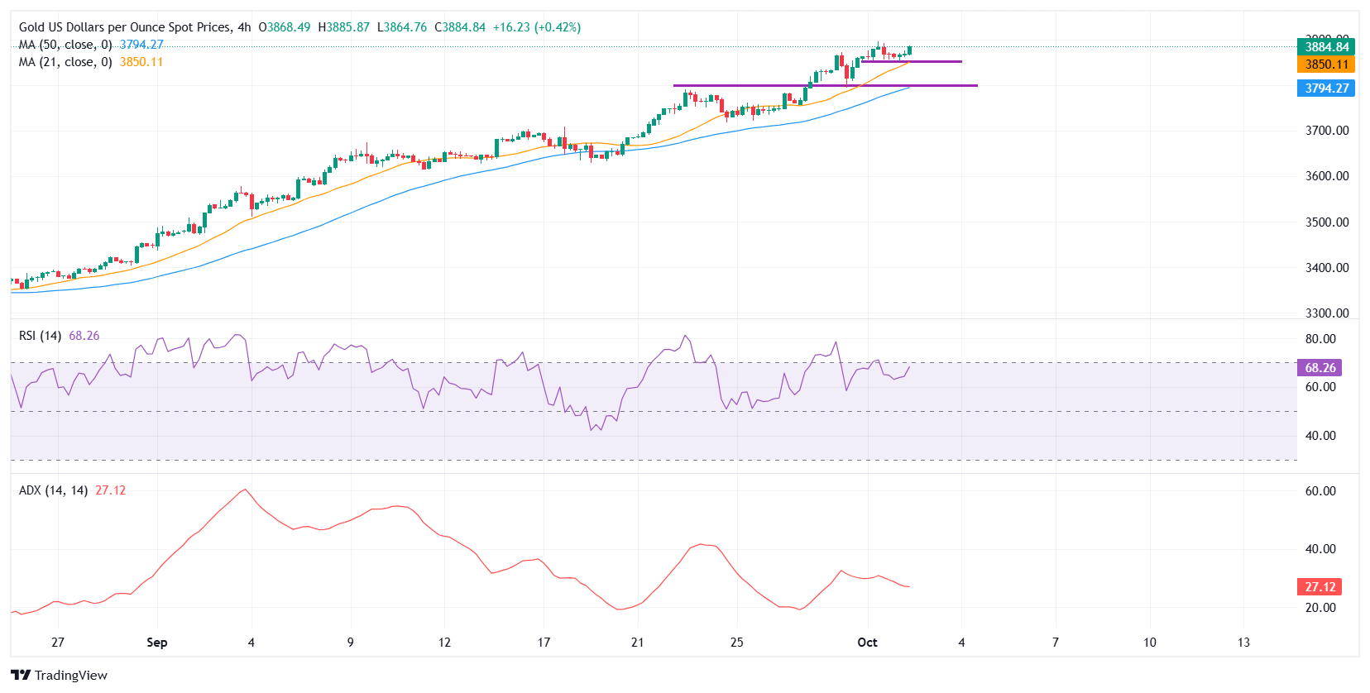Click the orange 3850.11 MA price tag

coord(1326,65)
